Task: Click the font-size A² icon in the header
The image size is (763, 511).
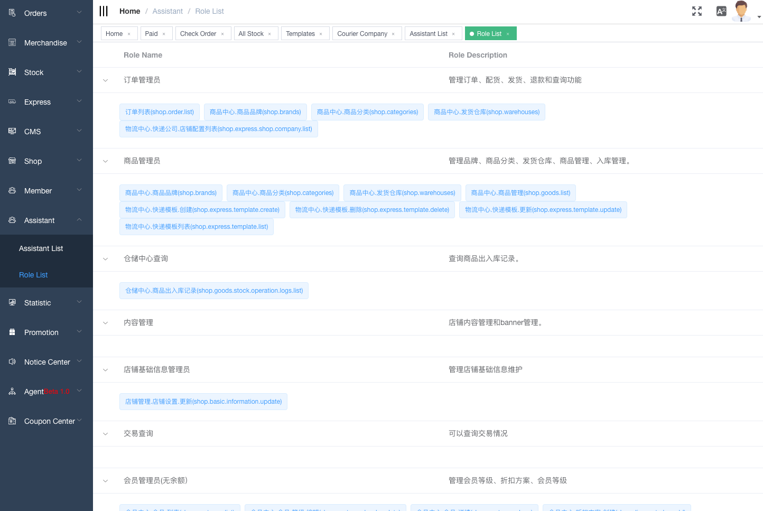Action: tap(721, 11)
